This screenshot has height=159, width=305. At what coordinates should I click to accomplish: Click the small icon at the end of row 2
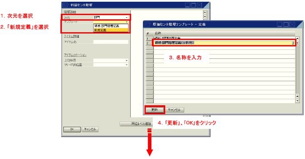(x=293, y=43)
